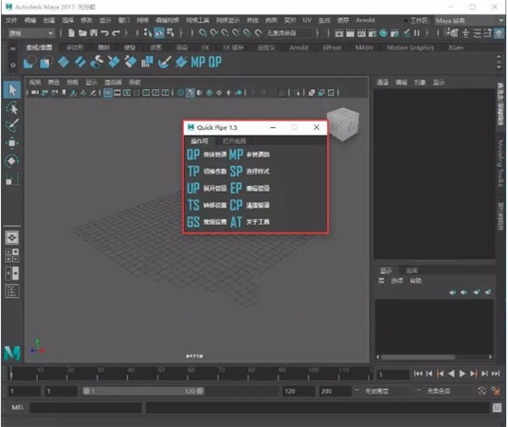Screen dimensions: 508x427
Task: Select the arrow Select tool
Action: pos(12,89)
